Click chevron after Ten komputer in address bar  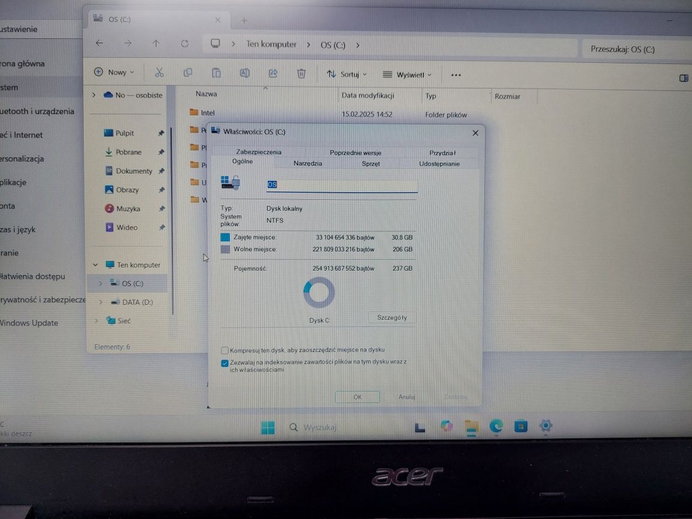pos(308,45)
